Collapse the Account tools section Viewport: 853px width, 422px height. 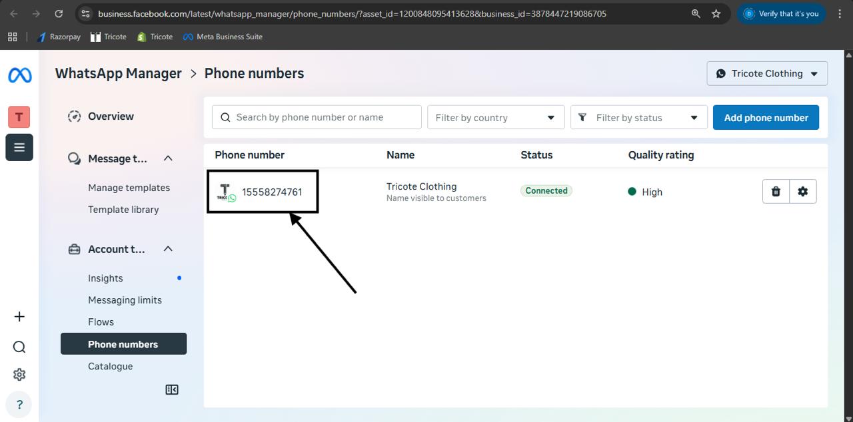click(x=168, y=249)
